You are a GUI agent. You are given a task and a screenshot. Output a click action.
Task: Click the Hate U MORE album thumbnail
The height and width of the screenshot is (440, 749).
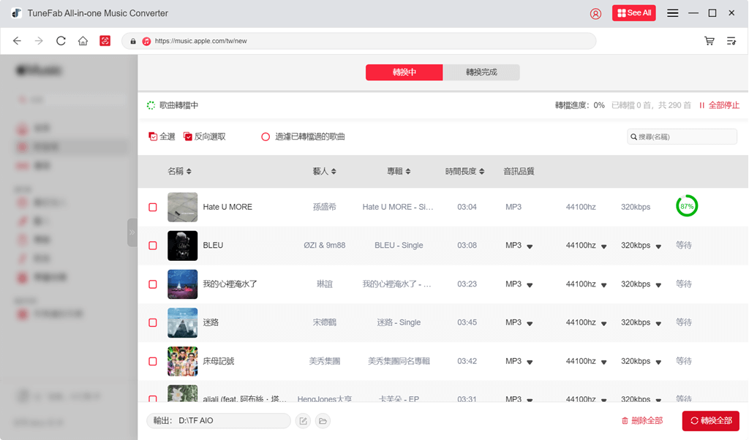coord(182,207)
